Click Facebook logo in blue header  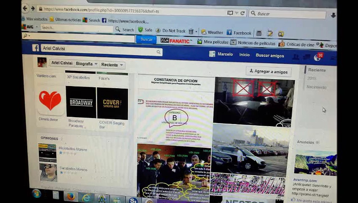(35, 48)
